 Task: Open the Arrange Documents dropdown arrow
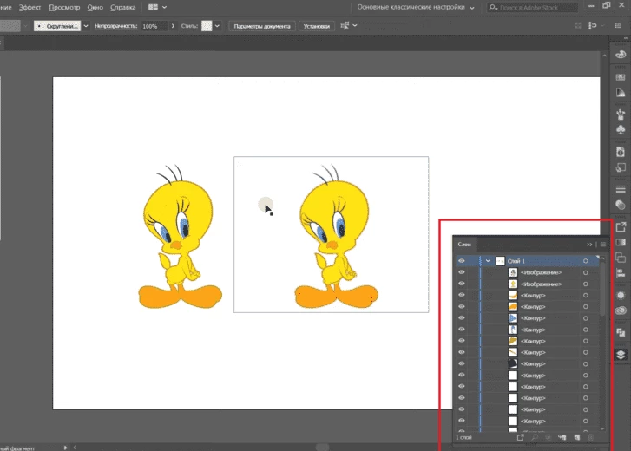(x=164, y=7)
